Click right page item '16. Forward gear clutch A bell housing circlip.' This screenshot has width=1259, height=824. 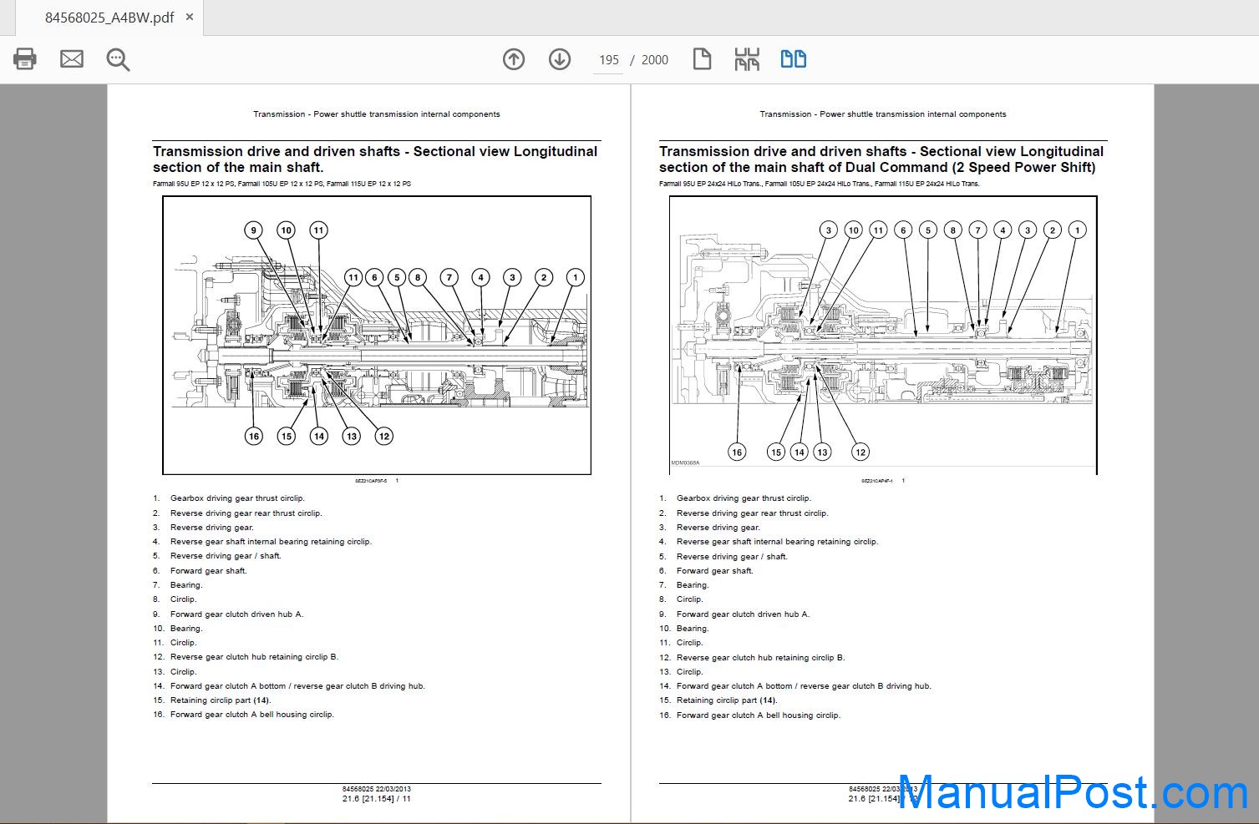point(749,715)
